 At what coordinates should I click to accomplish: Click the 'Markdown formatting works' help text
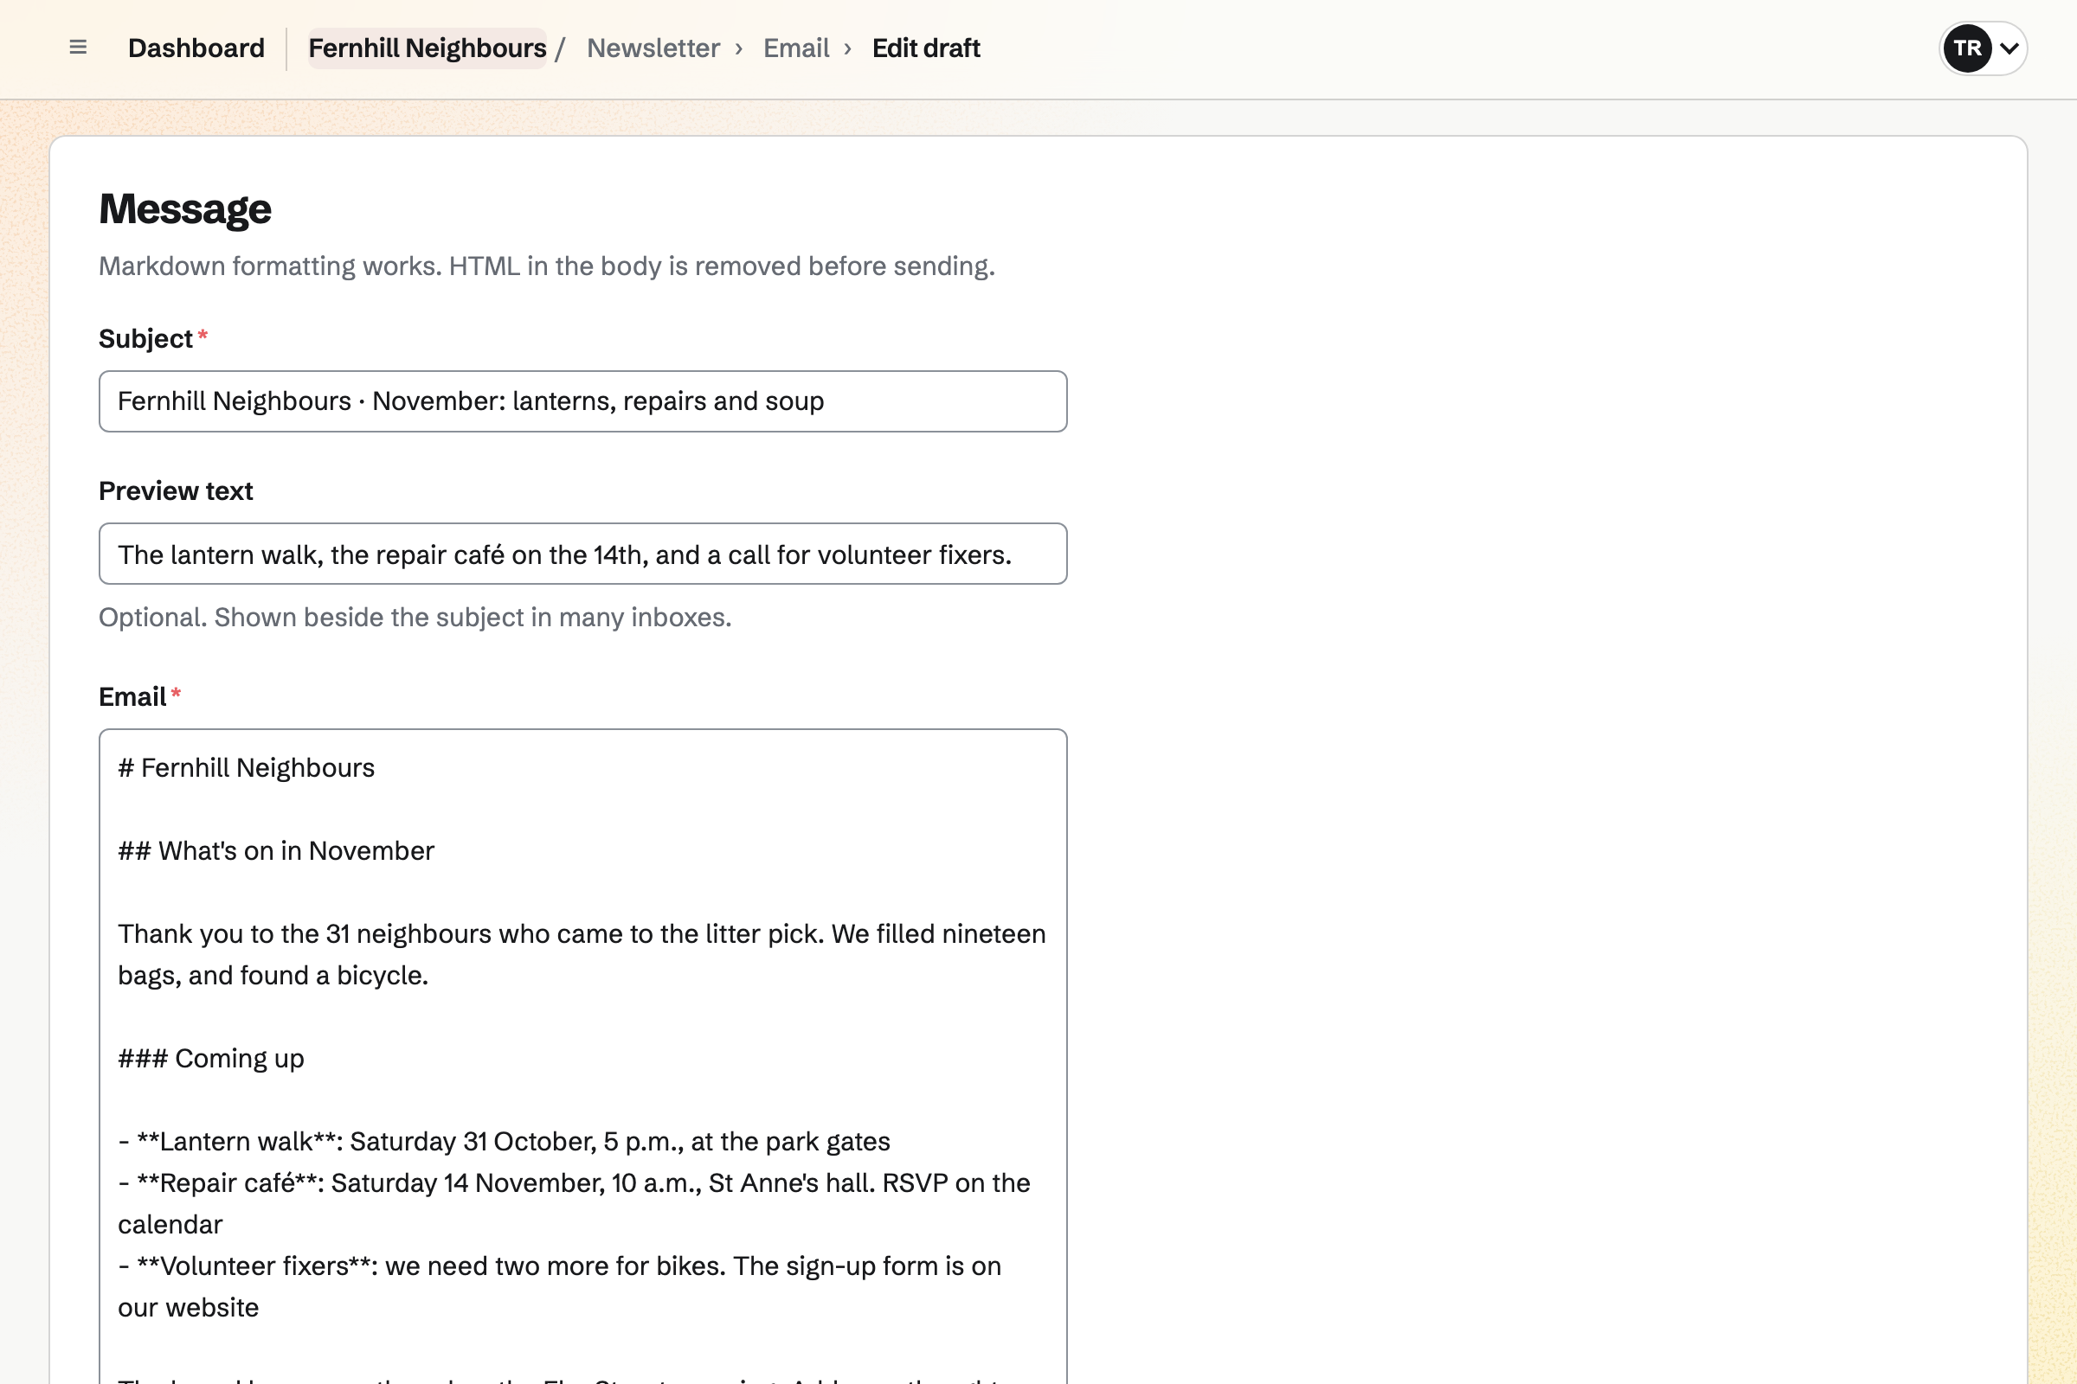(547, 266)
